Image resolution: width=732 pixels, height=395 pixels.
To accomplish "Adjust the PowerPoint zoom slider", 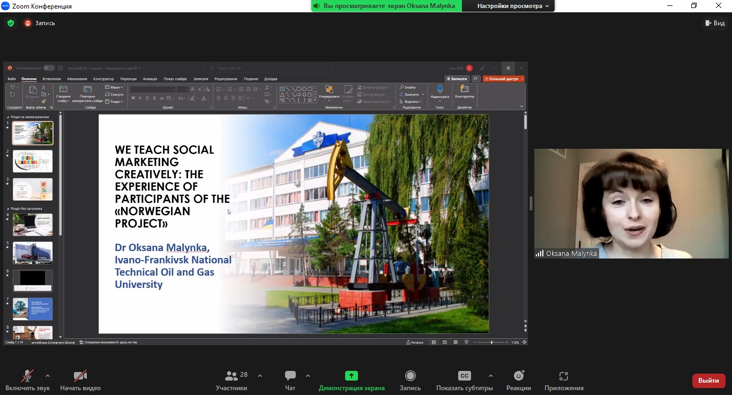I will 491,343.
